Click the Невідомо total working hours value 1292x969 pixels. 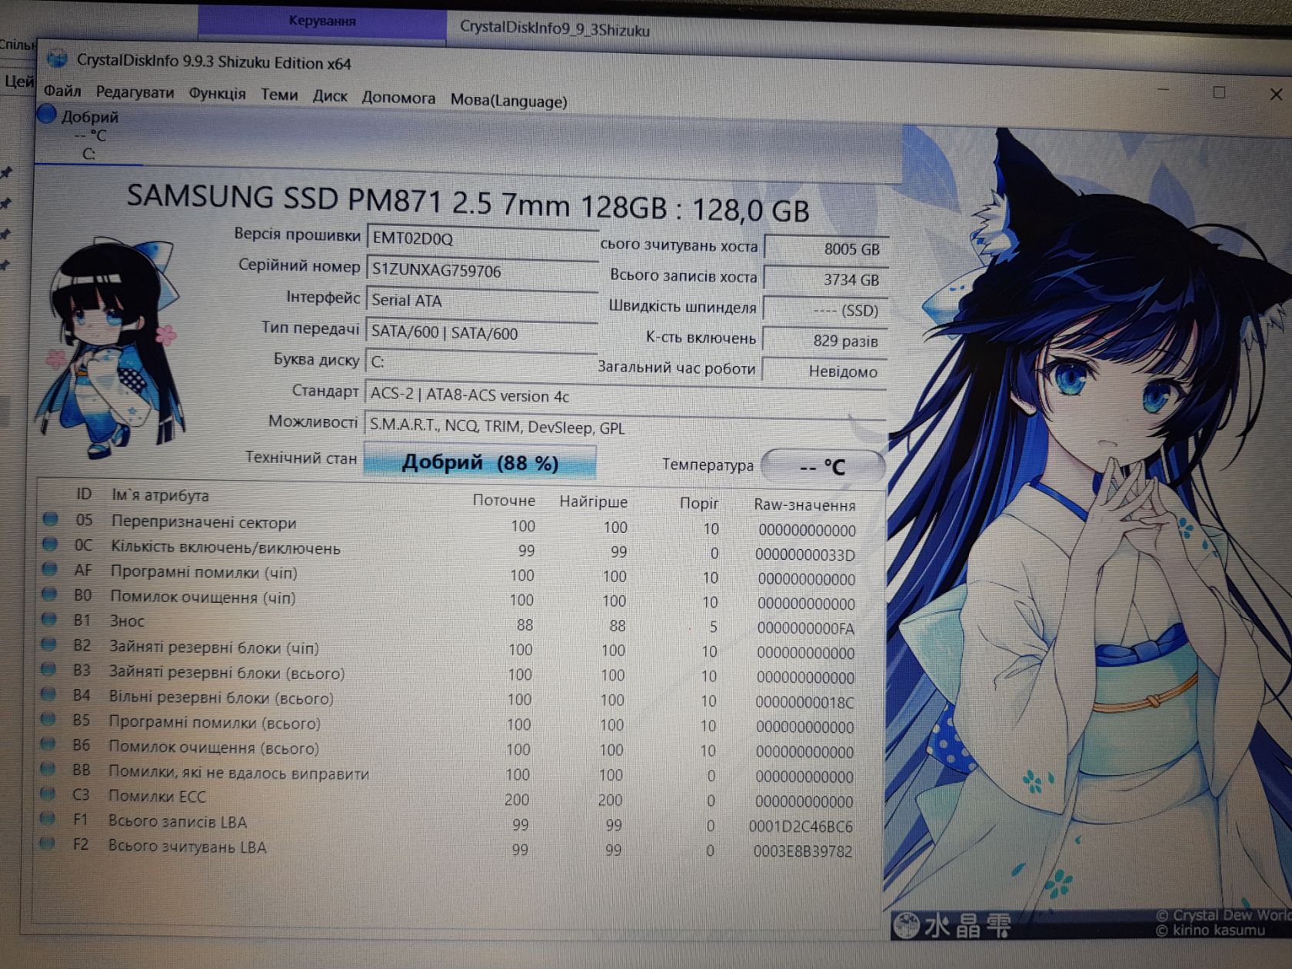(824, 371)
